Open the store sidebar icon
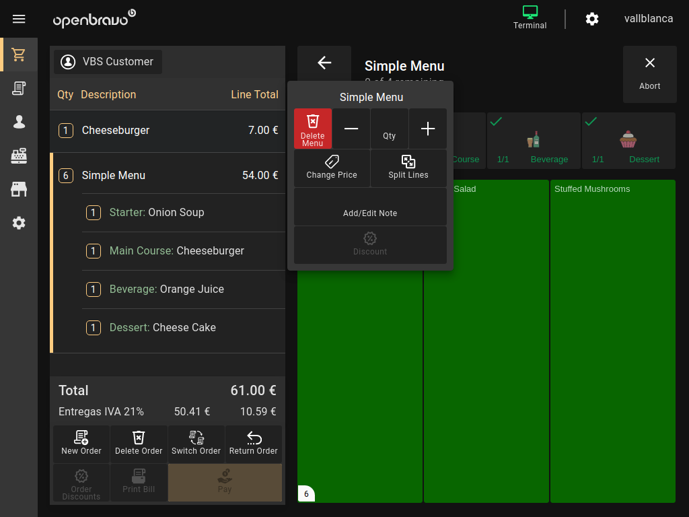689x517 pixels. (x=19, y=189)
